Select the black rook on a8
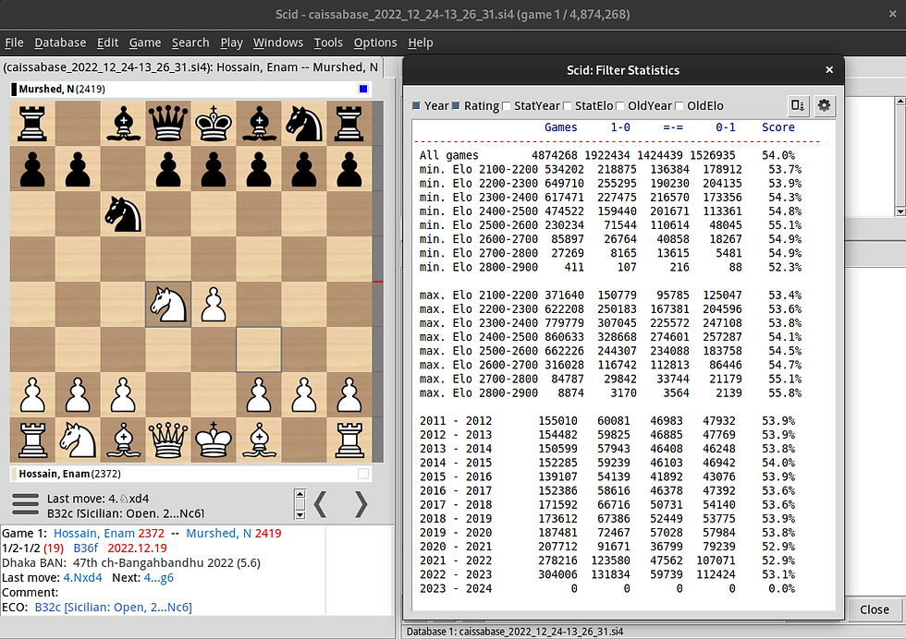Screen dimensions: 906x639 [32, 123]
